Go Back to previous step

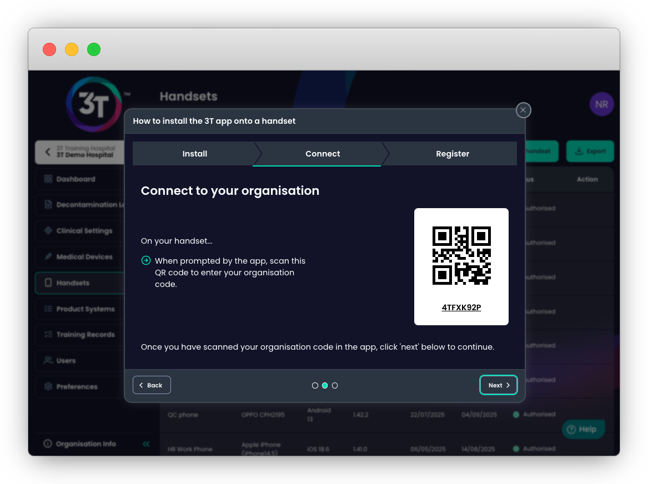tap(152, 385)
